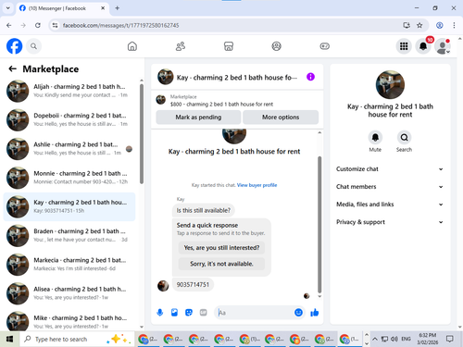Focus the message input field
The height and width of the screenshot is (347, 463).
coord(253,313)
